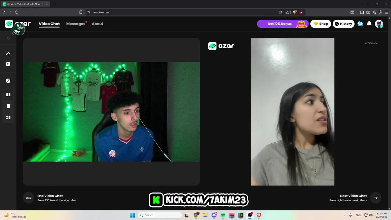The image size is (391, 220).
Task: Open the Shop button
Action: click(321, 24)
